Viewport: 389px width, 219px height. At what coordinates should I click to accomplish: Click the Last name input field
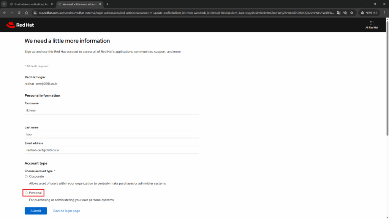coord(111,134)
